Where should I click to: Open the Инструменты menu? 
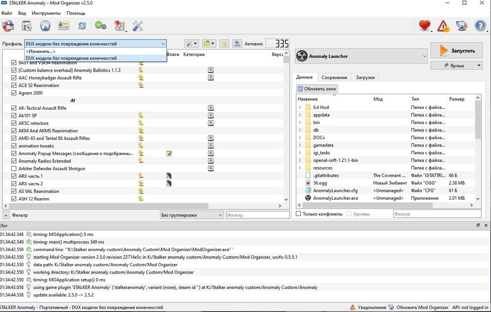46,13
